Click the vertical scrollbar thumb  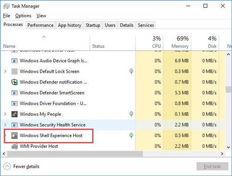pyautogui.click(x=228, y=89)
